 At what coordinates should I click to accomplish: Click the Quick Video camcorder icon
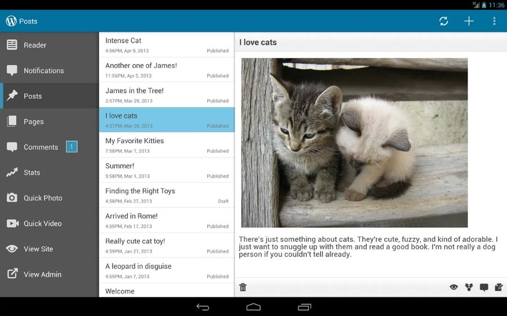[x=12, y=223]
